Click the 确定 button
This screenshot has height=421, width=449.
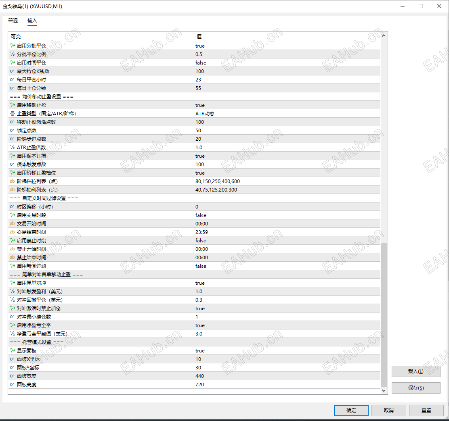coord(351,411)
